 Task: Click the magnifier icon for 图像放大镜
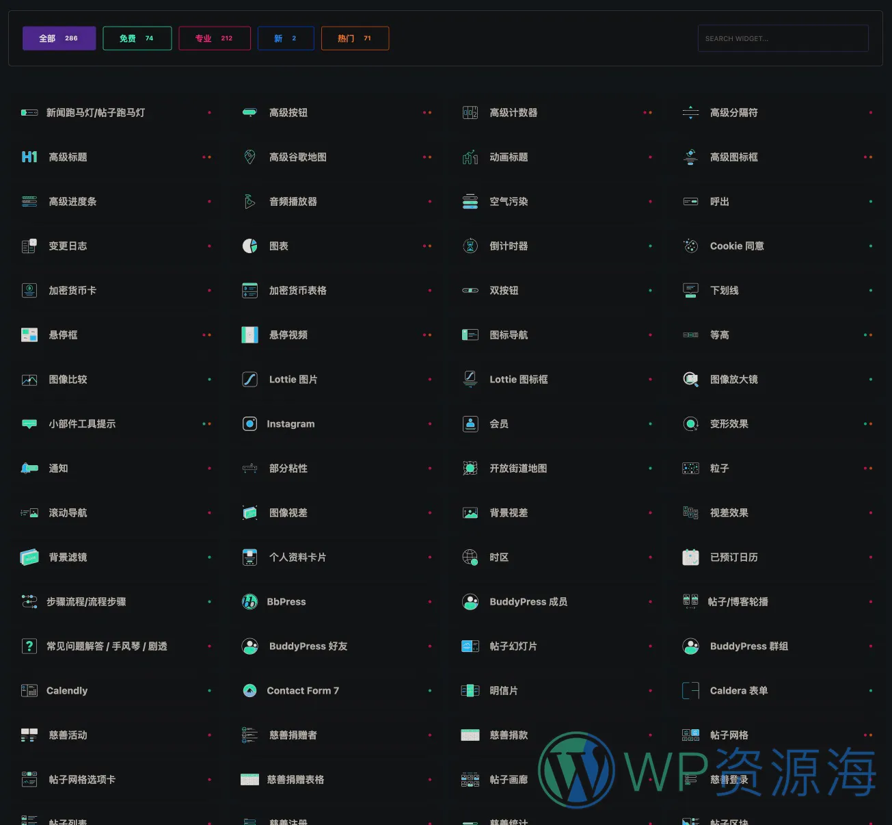point(690,380)
